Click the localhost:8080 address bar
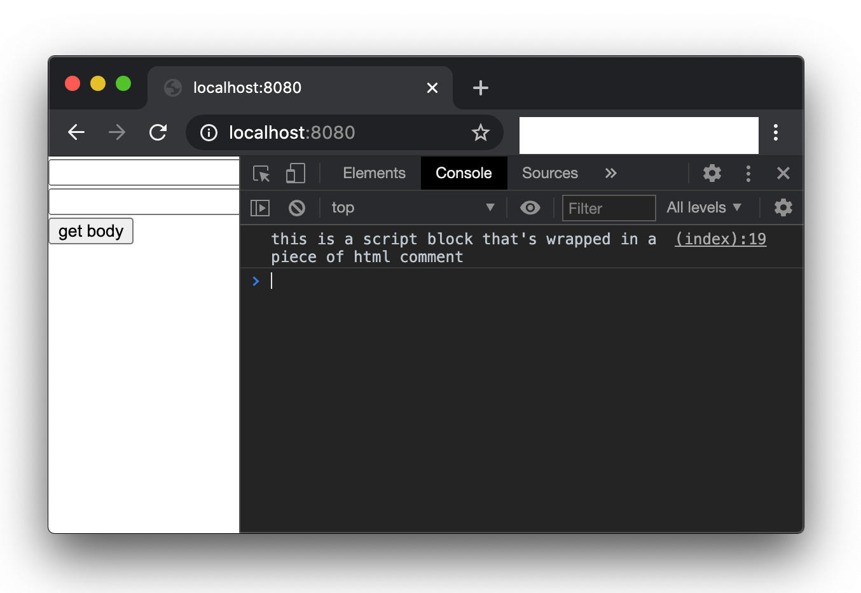The width and height of the screenshot is (861, 593). 343,132
